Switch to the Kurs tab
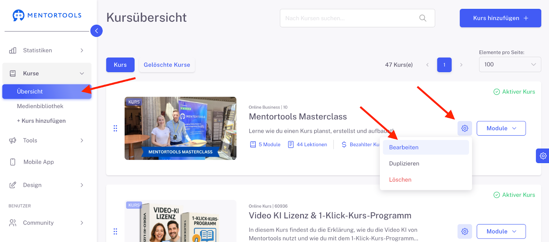The width and height of the screenshot is (549, 242). (120, 65)
